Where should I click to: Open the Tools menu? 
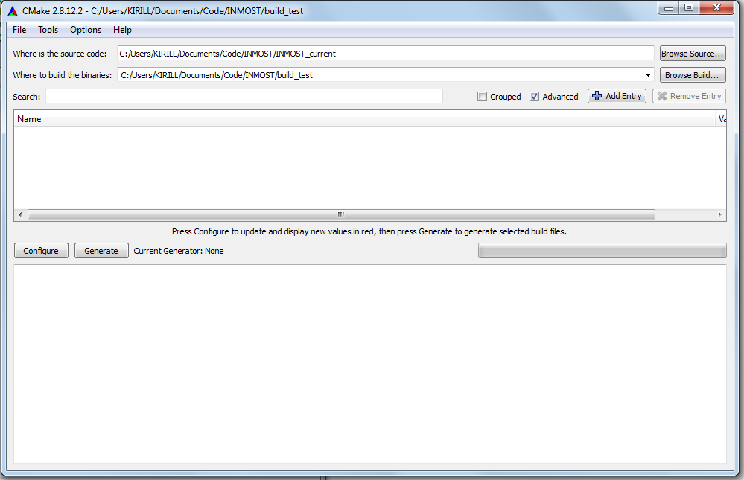tap(48, 30)
